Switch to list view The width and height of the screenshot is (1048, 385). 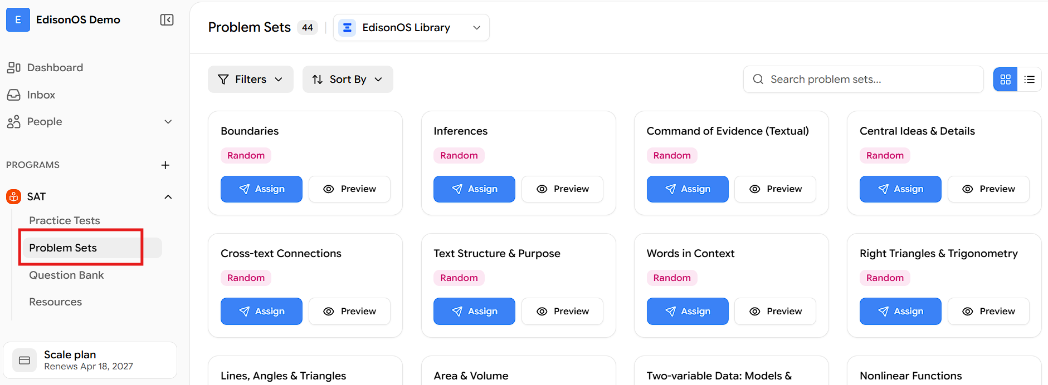tap(1030, 80)
